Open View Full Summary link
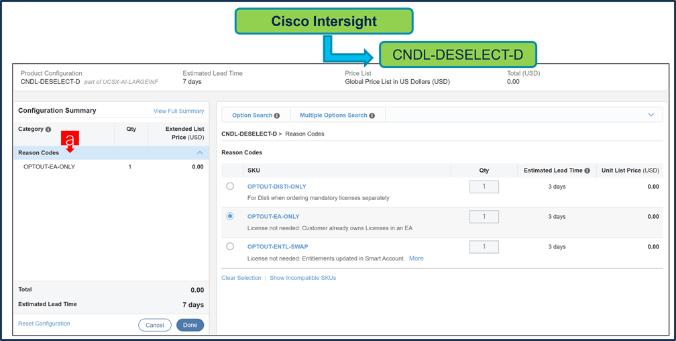 (178, 111)
